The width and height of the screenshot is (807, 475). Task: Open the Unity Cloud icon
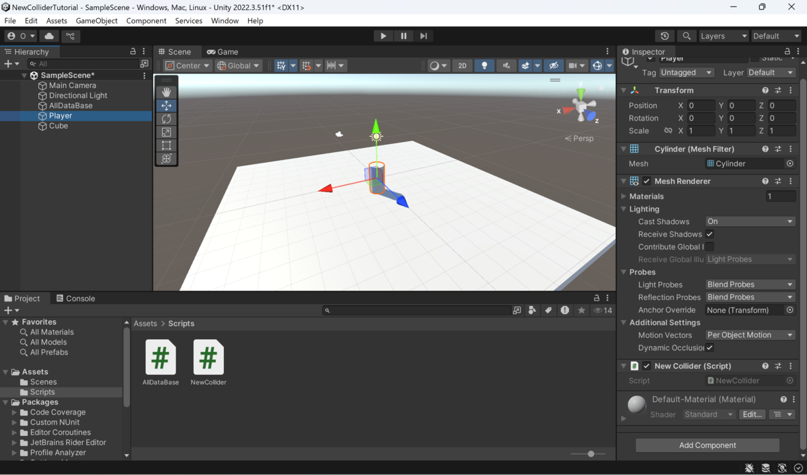tap(49, 36)
